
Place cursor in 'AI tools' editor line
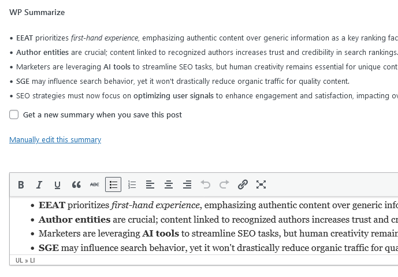(x=218, y=234)
